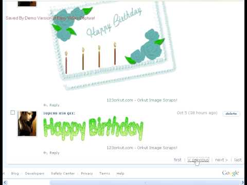Go to the next page of scraps
This screenshot has height=185, width=247.
221,160
